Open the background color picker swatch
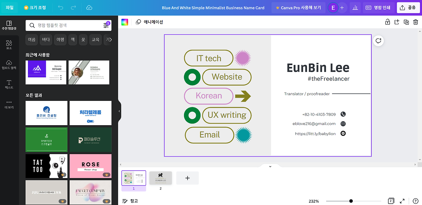 pyautogui.click(x=125, y=22)
